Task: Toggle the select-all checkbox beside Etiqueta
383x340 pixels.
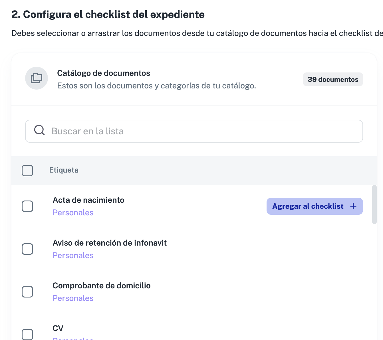Action: click(27, 171)
